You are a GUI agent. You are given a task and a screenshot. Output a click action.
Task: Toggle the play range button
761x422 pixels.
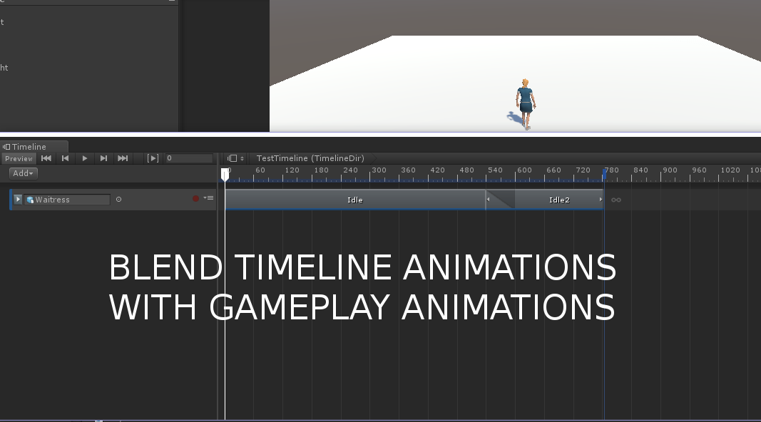[152, 158]
